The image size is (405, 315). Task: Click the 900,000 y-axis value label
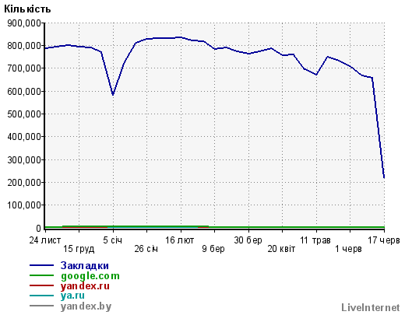coord(24,23)
